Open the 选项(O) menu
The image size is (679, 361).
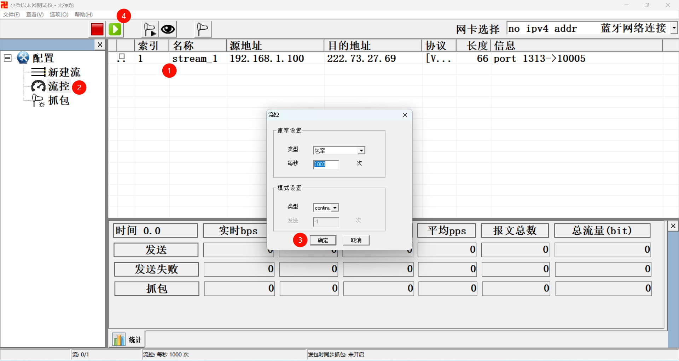tap(59, 14)
